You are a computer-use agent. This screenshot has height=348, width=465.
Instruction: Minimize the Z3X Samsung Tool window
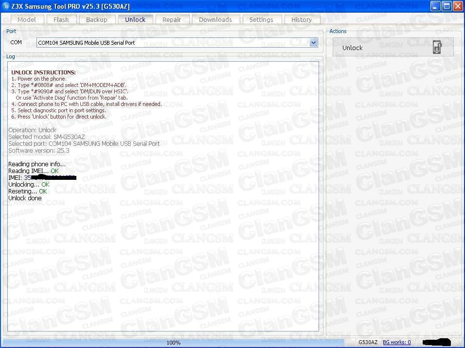(435, 6)
